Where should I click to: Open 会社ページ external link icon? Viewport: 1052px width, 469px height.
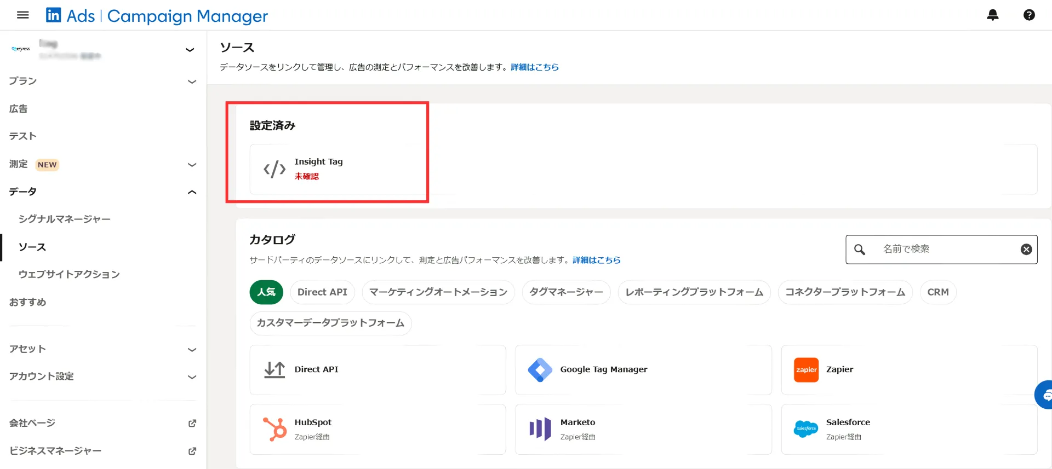click(192, 423)
